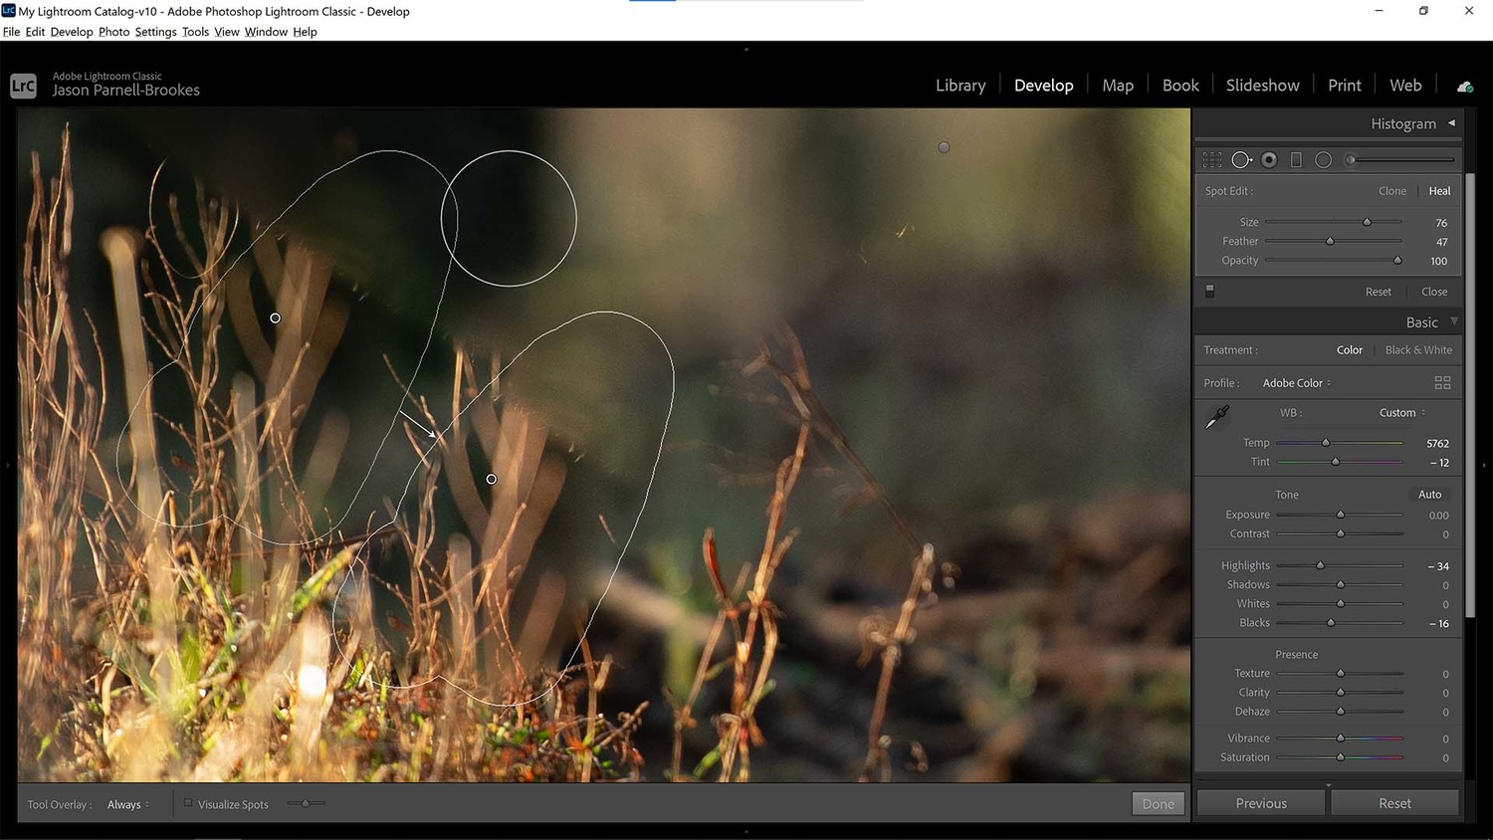Open the Profile Browser grid icon
1493x840 pixels.
pyautogui.click(x=1442, y=383)
